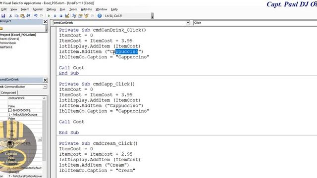The height and width of the screenshot is (178, 317).
Task: Click the Undo arrow icon
Action: click(x=36, y=16)
